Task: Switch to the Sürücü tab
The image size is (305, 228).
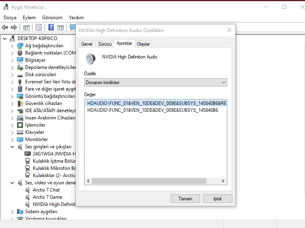Action: coord(105,44)
